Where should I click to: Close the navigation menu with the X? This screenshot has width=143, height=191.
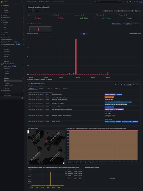[x=23, y=2]
